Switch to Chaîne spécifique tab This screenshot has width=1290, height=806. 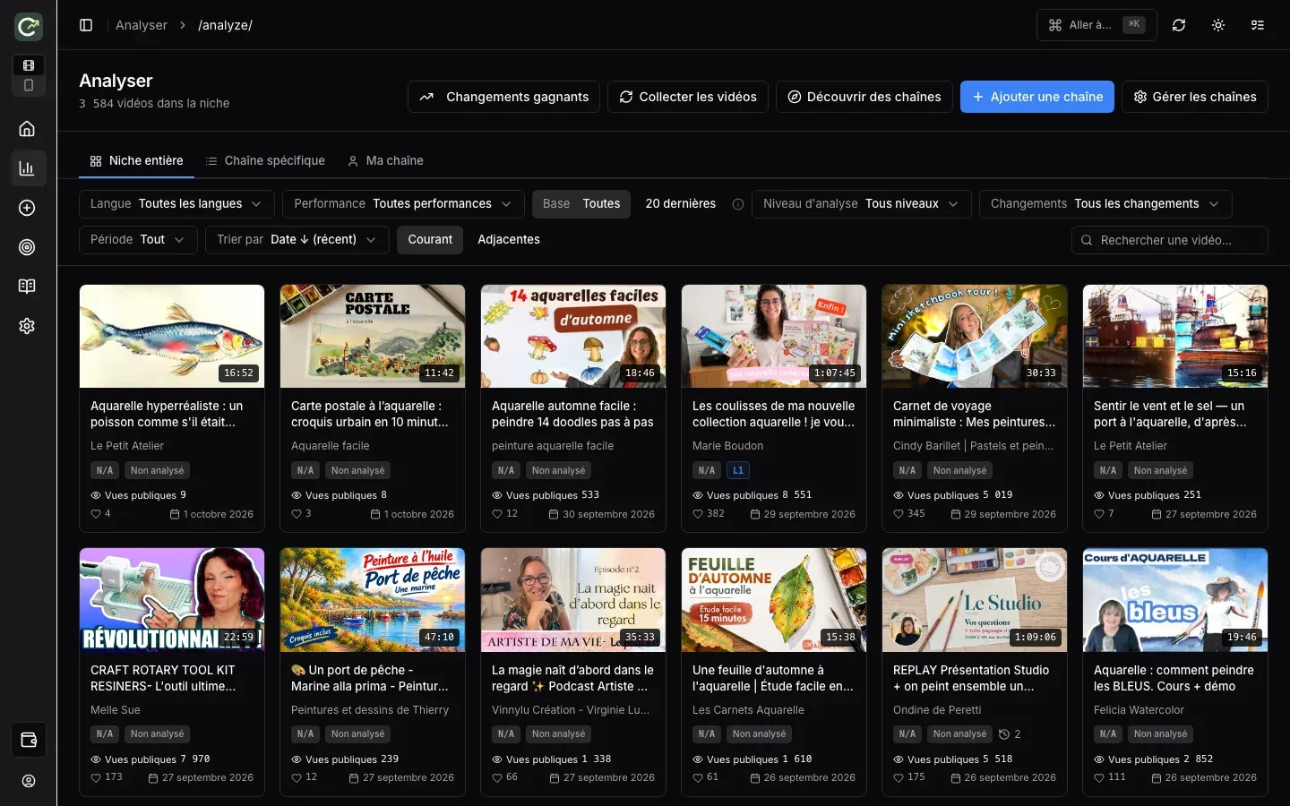pyautogui.click(x=265, y=161)
